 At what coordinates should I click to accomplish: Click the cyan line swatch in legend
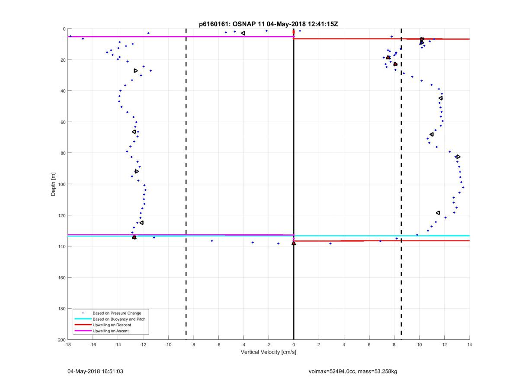83,319
